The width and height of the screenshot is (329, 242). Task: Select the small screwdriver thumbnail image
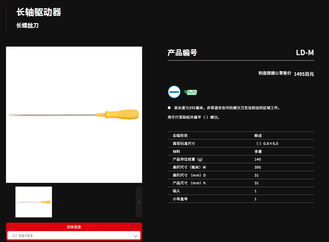34,202
